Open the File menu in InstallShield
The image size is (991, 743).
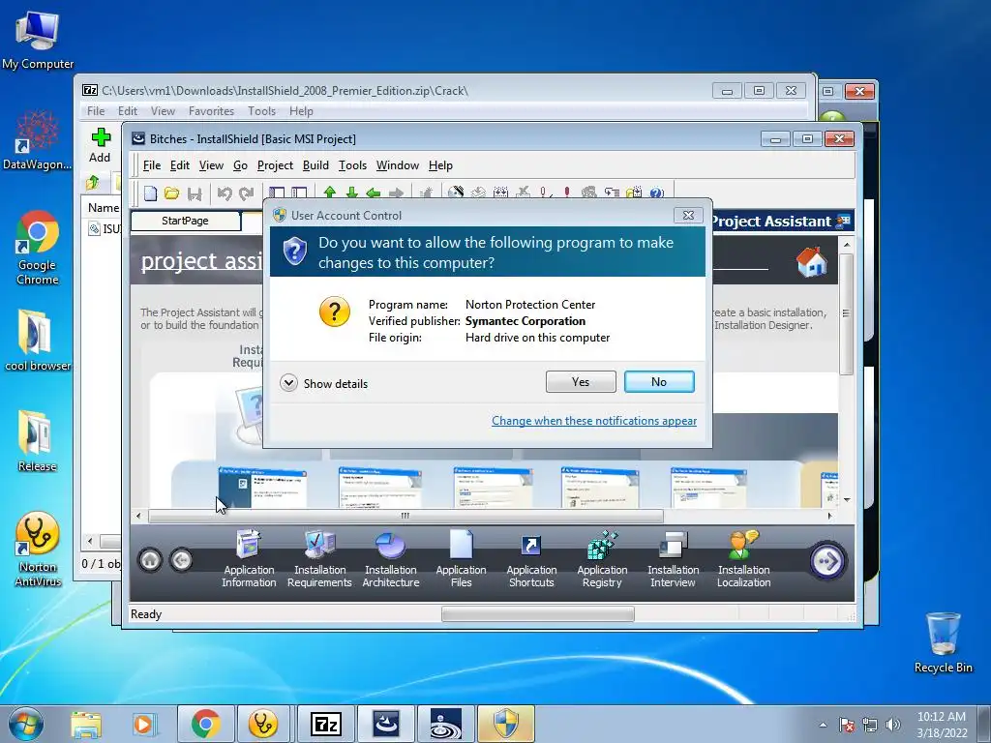pyautogui.click(x=152, y=165)
